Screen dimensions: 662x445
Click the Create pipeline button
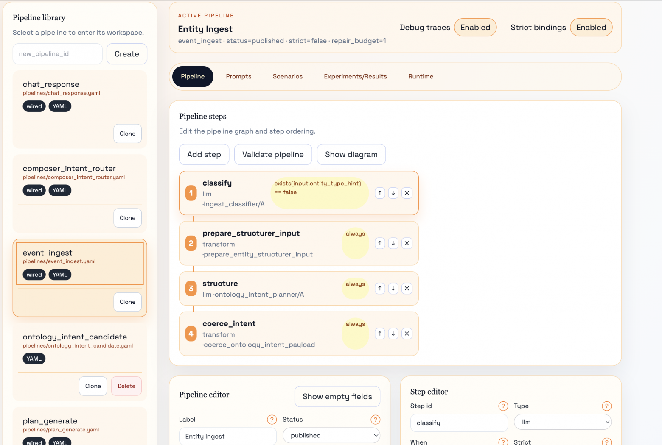tap(127, 54)
